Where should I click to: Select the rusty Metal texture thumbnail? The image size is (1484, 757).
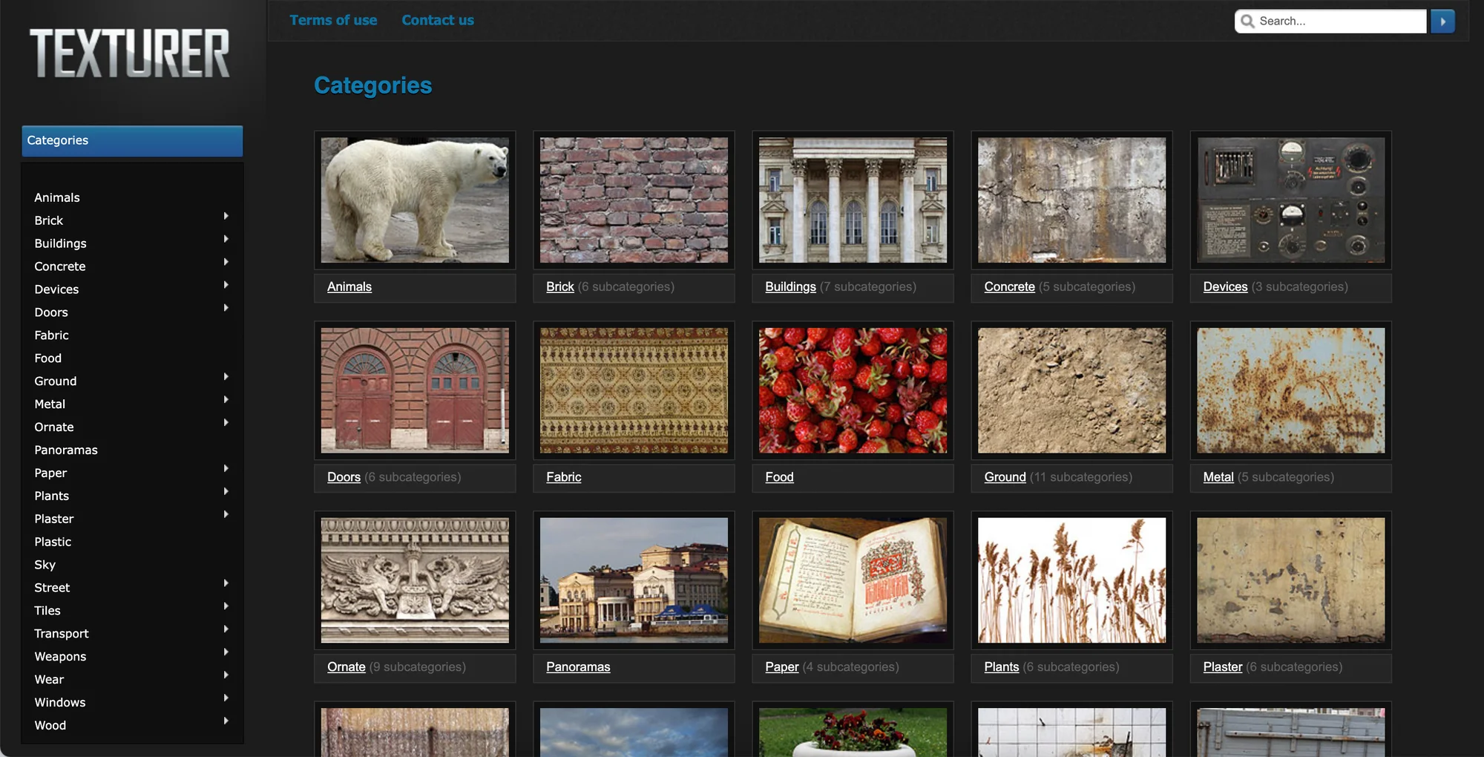[1290, 390]
